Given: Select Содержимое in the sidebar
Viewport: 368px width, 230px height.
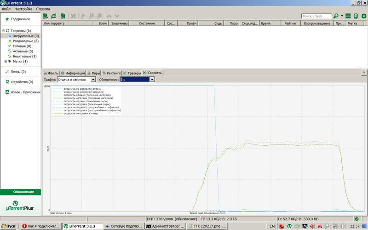Looking at the screenshot, I should (x=20, y=19).
